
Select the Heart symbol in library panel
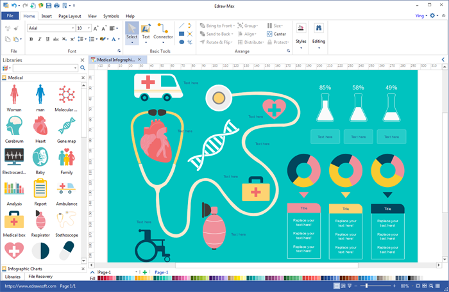[40, 126]
